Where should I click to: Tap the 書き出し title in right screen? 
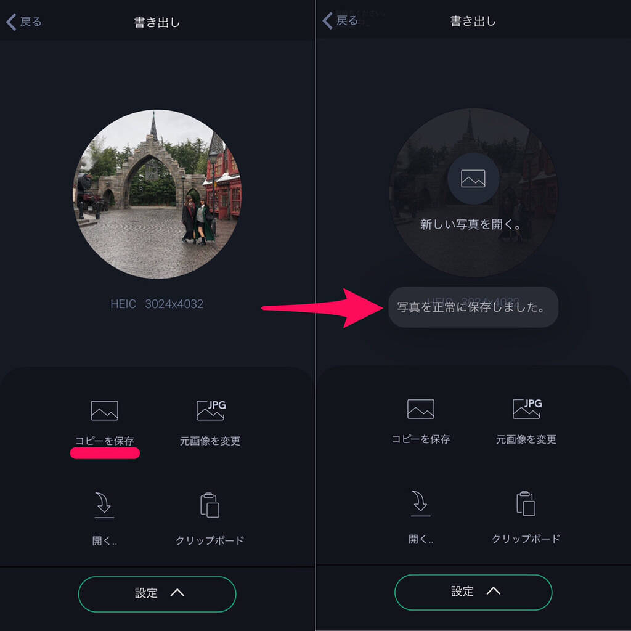click(x=473, y=21)
